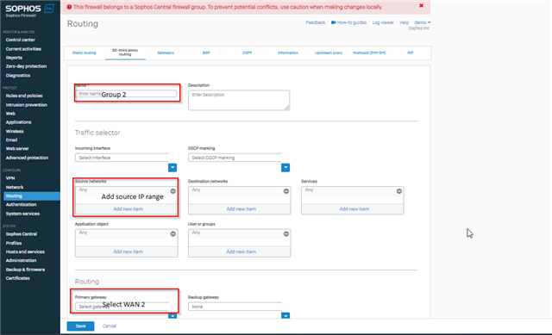This screenshot has width=552, height=335.
Task: Open the Multicast (PIM-SM) tab
Action: coord(369,53)
